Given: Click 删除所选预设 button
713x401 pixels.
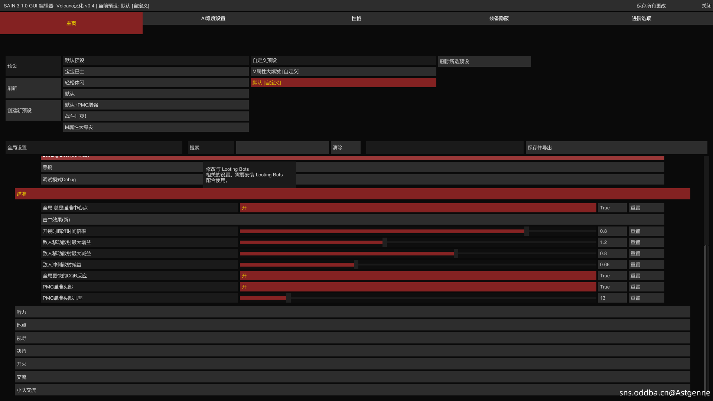Looking at the screenshot, I should click(484, 62).
